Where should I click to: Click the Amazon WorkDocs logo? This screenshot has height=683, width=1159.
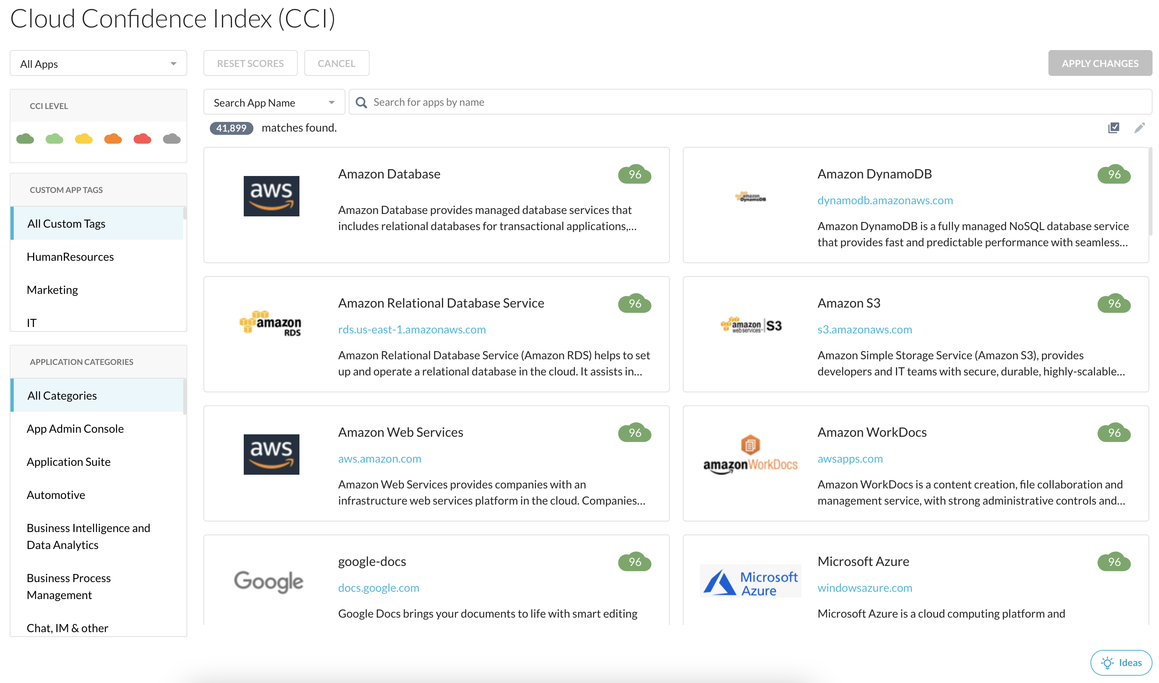point(751,455)
